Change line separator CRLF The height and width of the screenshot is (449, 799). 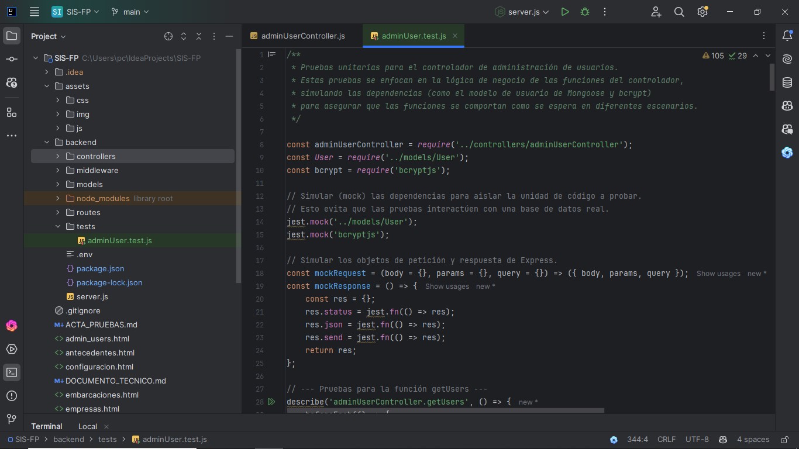pyautogui.click(x=666, y=439)
